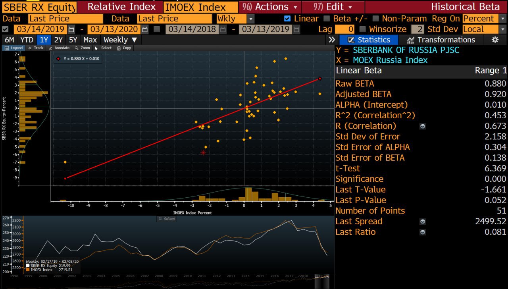Click chart icon beside Last Ratio
The height and width of the screenshot is (289, 508).
coord(423,232)
